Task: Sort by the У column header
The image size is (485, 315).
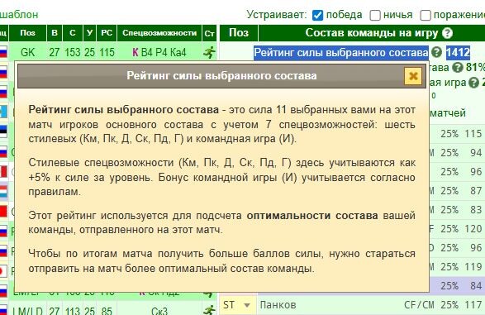Action: (x=89, y=33)
